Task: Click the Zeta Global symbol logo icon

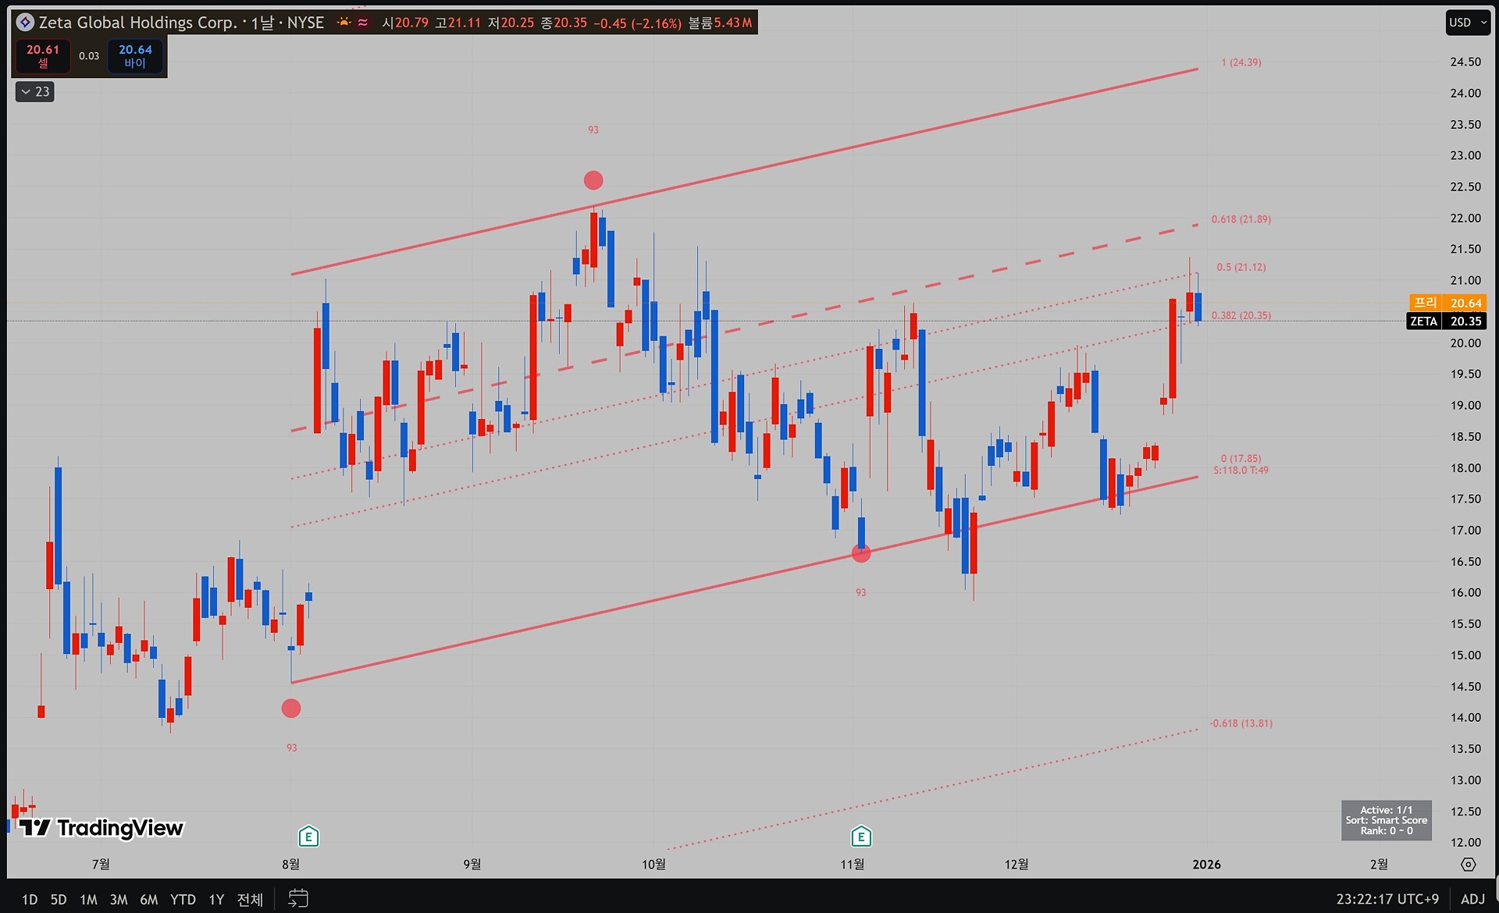Action: [x=25, y=23]
